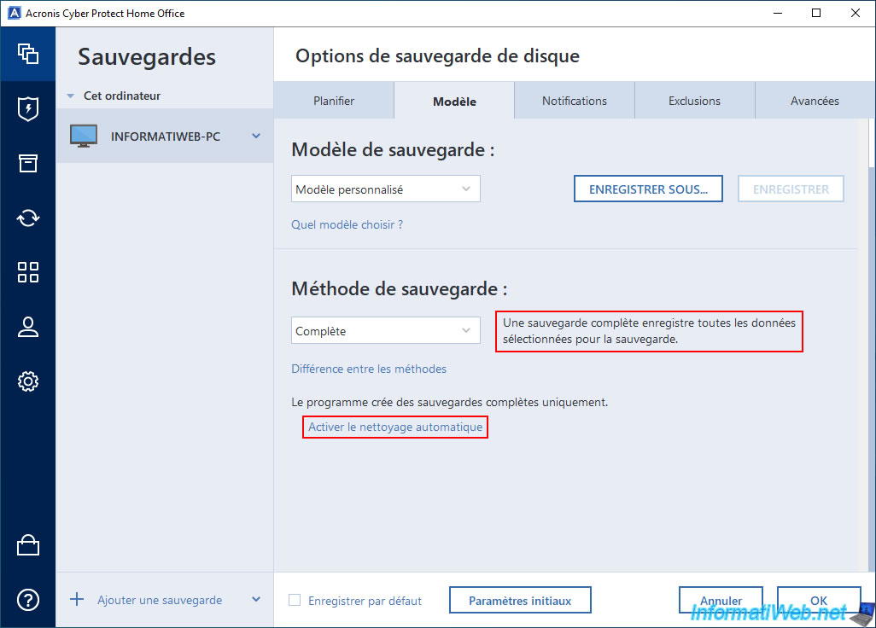Open the Protection shield icon
876x628 pixels.
tap(28, 108)
